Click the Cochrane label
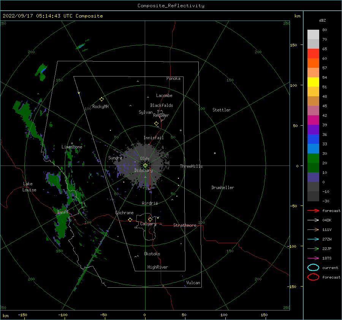Viewport: 342px width, 320px height. click(x=124, y=213)
